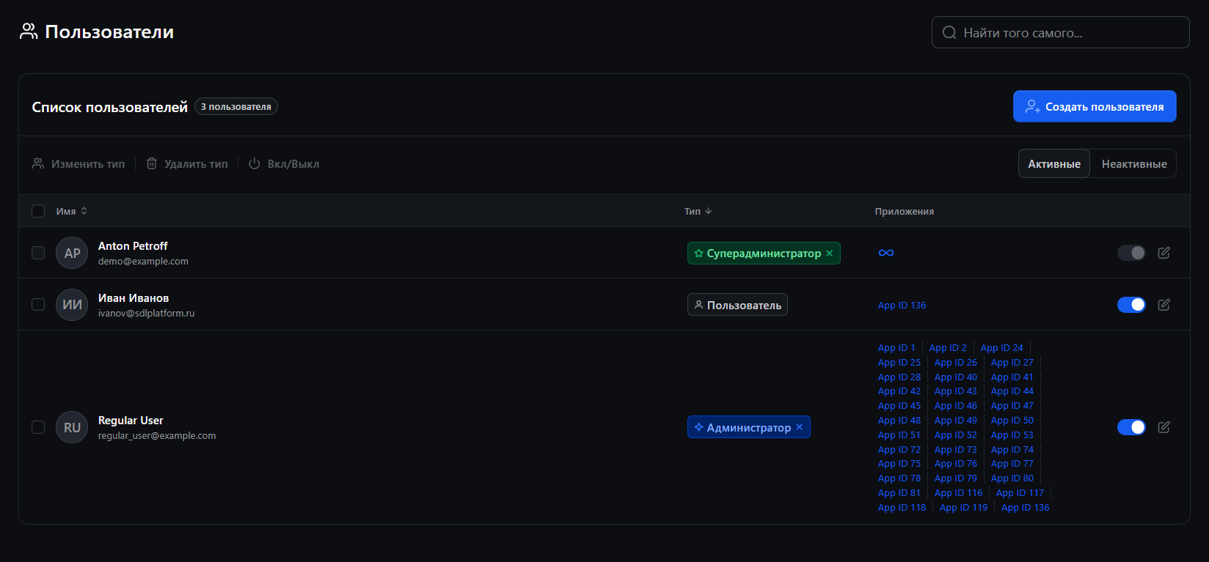Open App ID 72 link
This screenshot has height=562, width=1209.
click(899, 450)
